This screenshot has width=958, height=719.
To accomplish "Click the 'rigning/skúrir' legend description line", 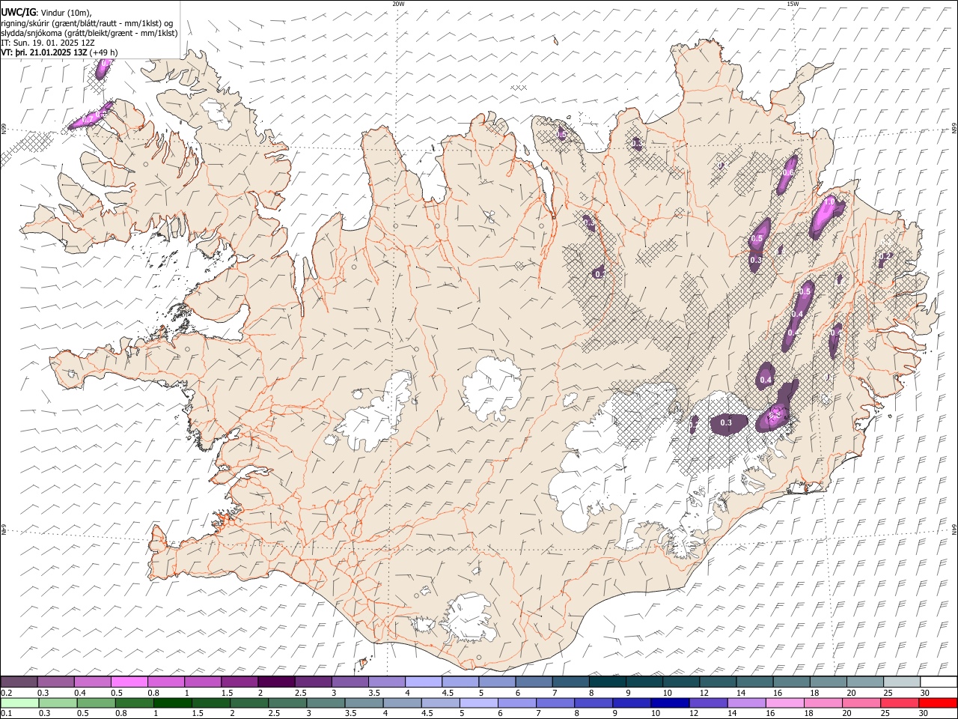I will 87,23.
